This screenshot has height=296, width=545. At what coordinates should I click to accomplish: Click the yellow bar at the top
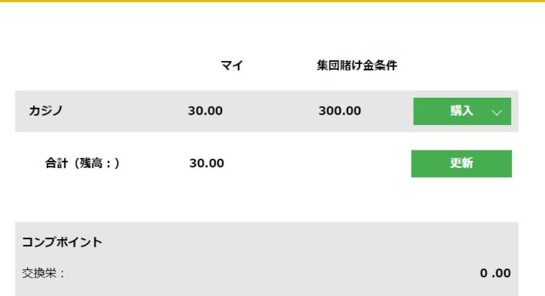pyautogui.click(x=272, y=1)
